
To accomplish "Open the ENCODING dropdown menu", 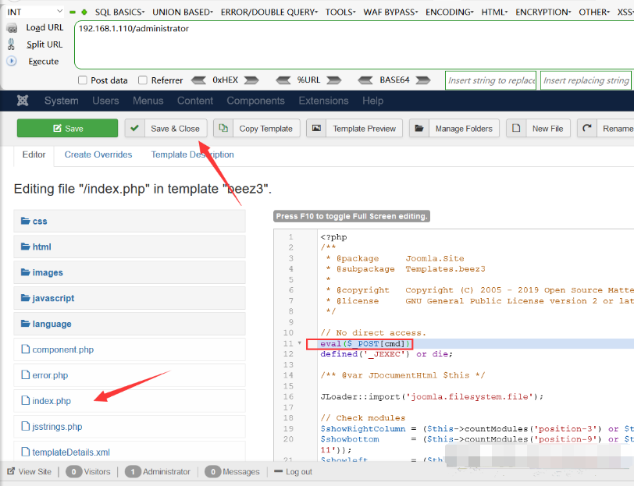I will click(x=449, y=12).
